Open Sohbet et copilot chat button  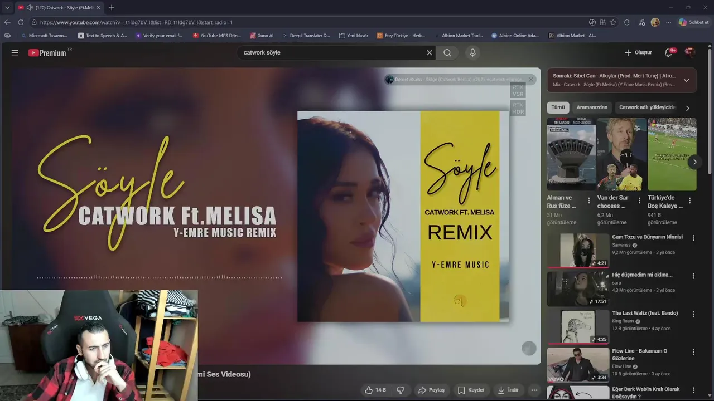(693, 22)
